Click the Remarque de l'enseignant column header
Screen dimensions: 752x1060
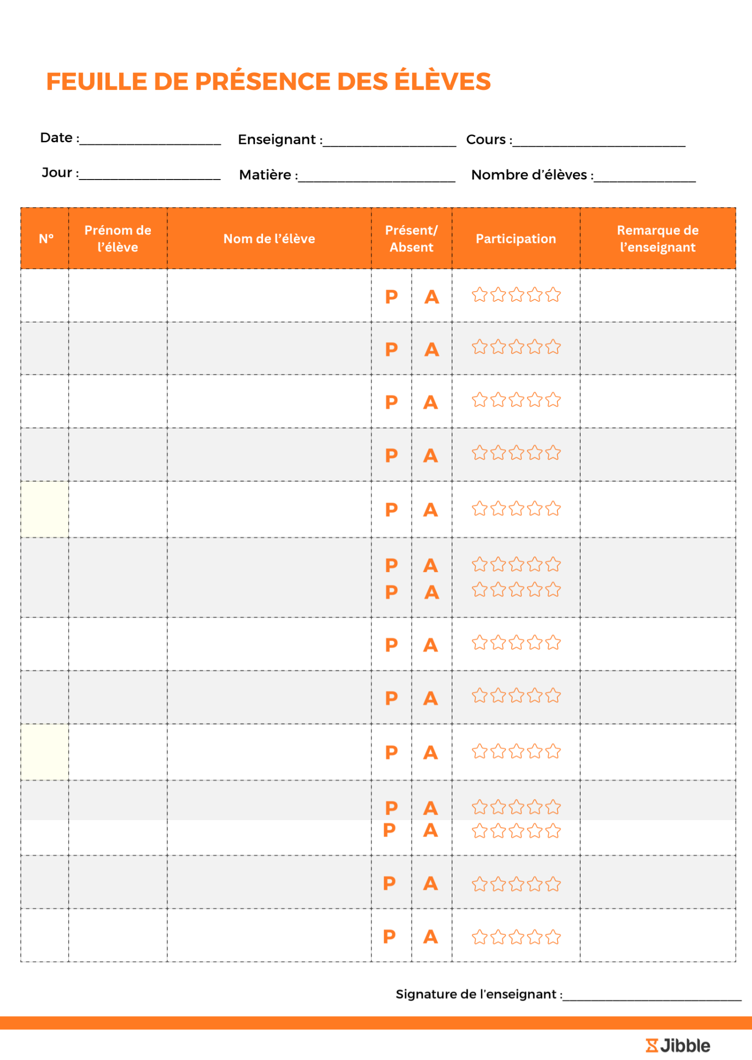pyautogui.click(x=657, y=239)
